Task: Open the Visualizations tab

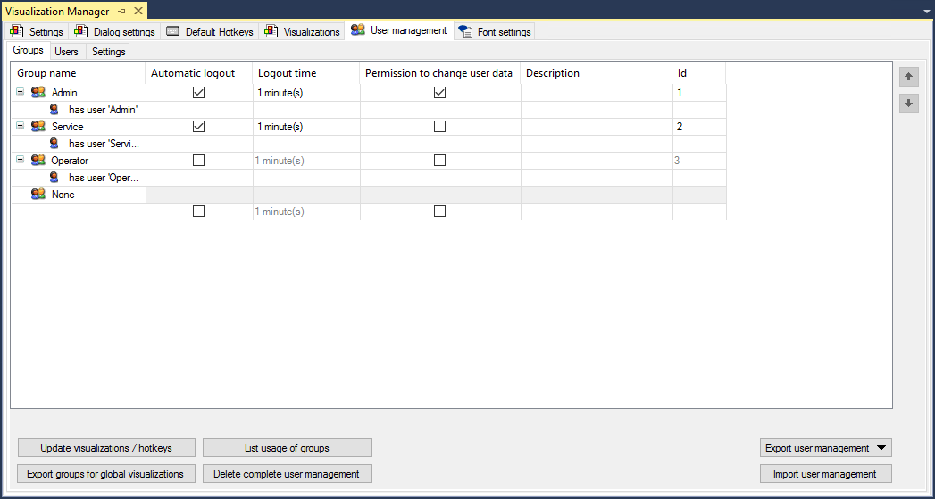Action: [303, 31]
